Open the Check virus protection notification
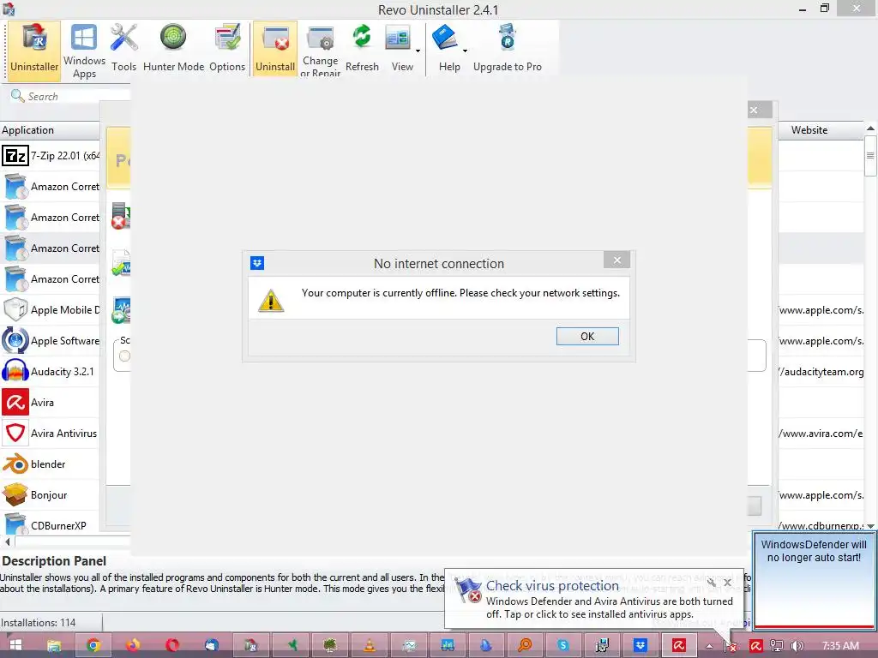Screen dimensions: 878x658 point(593,599)
